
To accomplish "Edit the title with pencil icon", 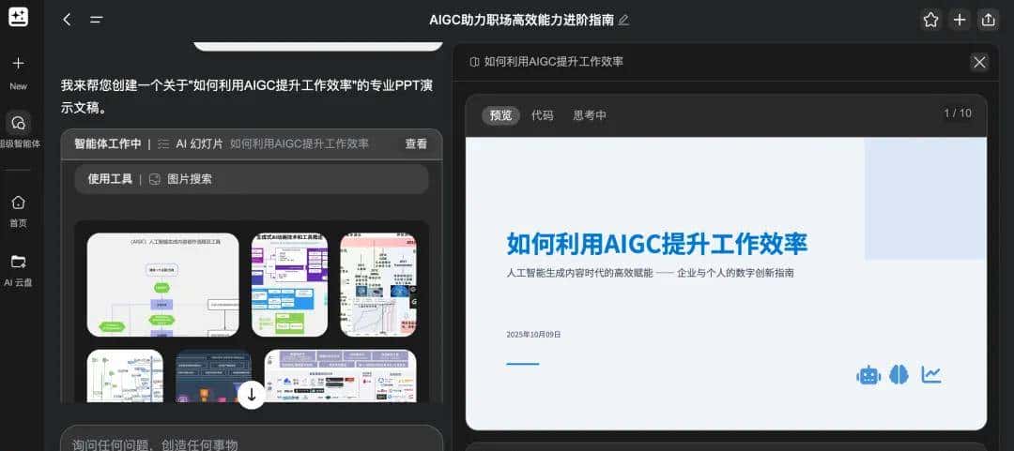I will (x=623, y=20).
